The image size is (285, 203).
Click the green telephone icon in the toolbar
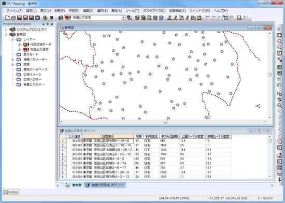(x=155, y=18)
